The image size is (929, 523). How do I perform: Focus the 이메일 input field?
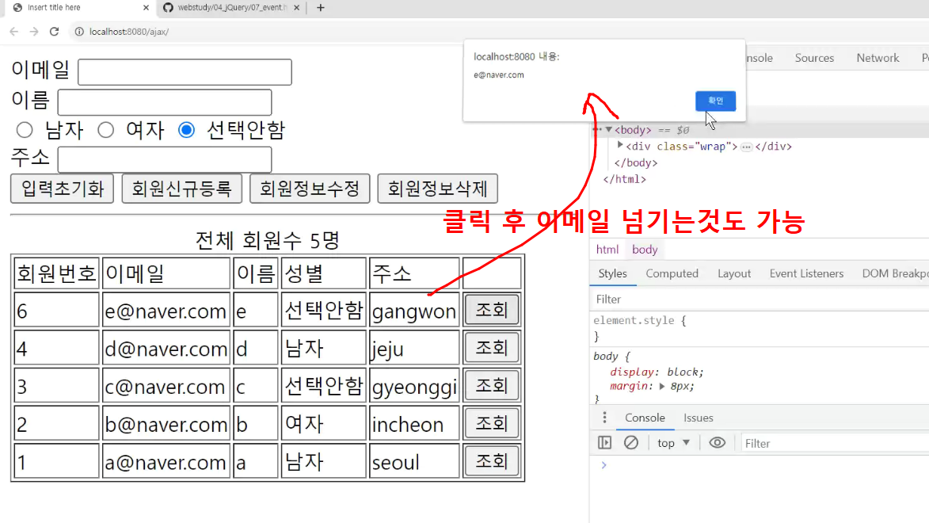point(185,72)
